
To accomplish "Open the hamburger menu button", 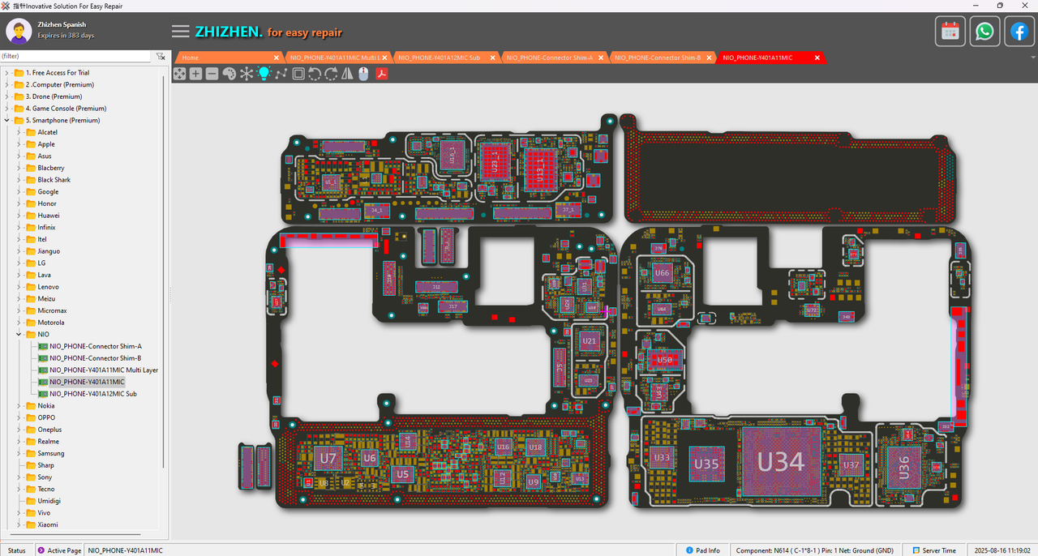I will (x=181, y=32).
